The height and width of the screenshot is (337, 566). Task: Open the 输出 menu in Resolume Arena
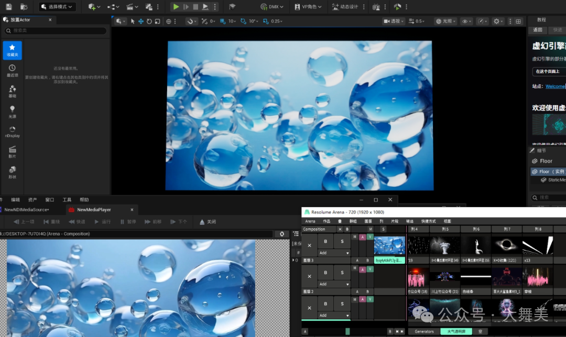pos(410,221)
